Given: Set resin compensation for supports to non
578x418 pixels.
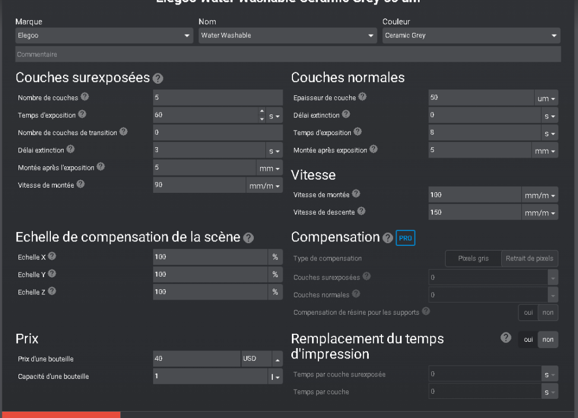Looking at the screenshot, I should pyautogui.click(x=549, y=312).
